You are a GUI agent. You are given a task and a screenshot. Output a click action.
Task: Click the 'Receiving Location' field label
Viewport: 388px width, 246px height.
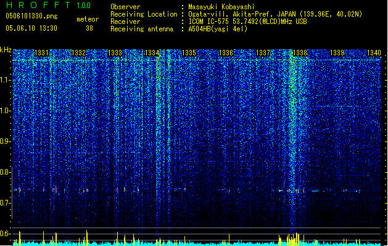144,14
